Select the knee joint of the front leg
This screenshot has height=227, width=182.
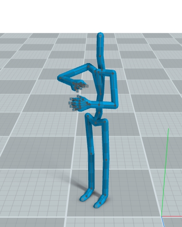point(106,160)
